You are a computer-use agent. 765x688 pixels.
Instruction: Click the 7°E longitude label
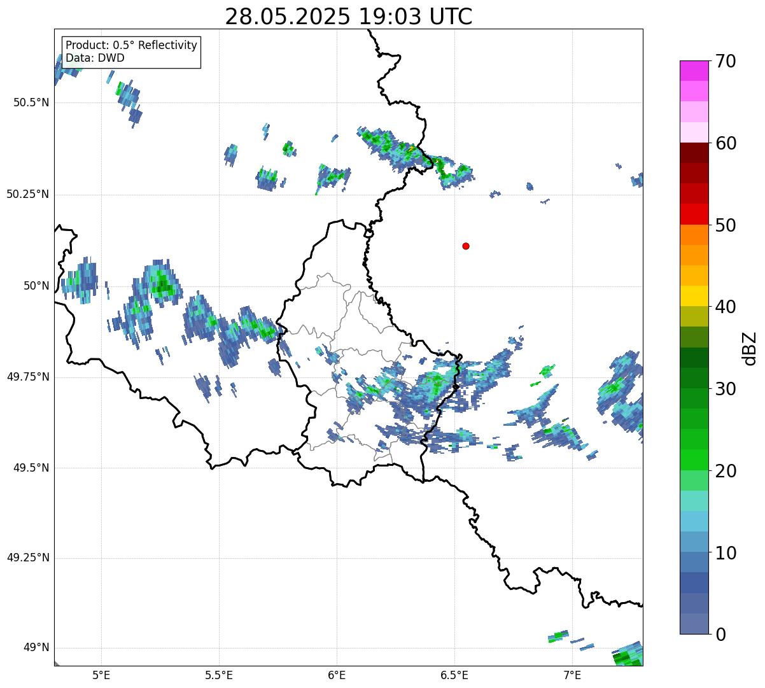point(573,675)
